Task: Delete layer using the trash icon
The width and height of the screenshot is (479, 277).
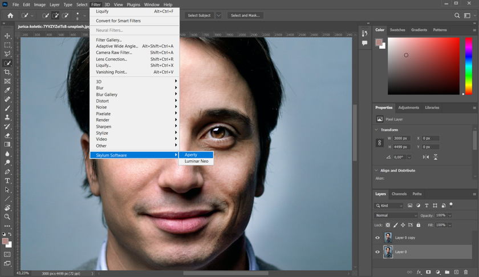Action: point(466,272)
